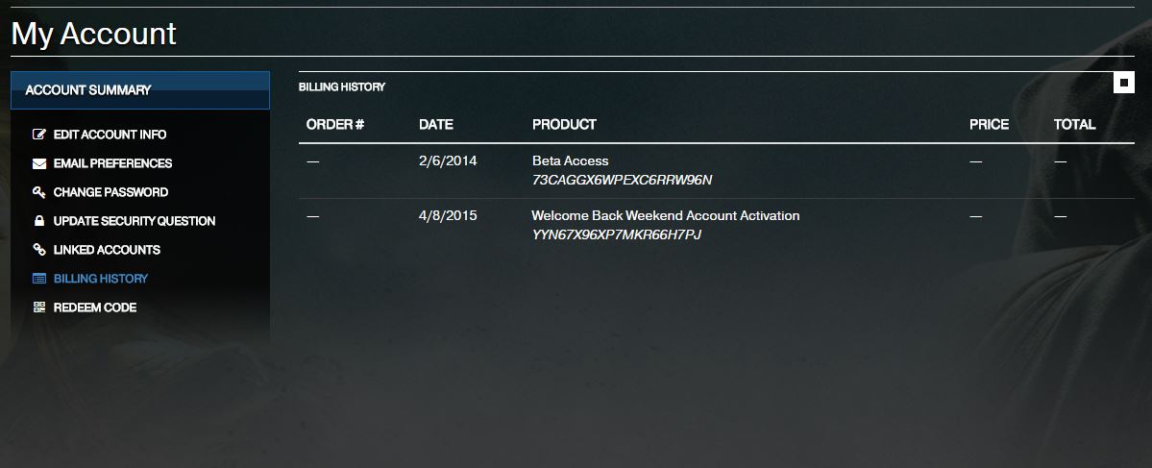Click the Billing History list icon
This screenshot has height=468, width=1152.
[x=39, y=279]
